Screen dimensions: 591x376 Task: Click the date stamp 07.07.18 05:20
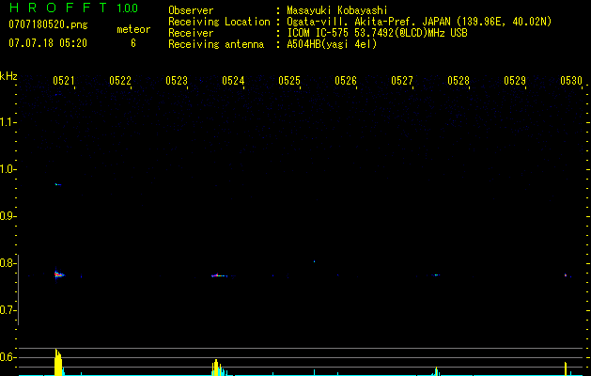(48, 43)
